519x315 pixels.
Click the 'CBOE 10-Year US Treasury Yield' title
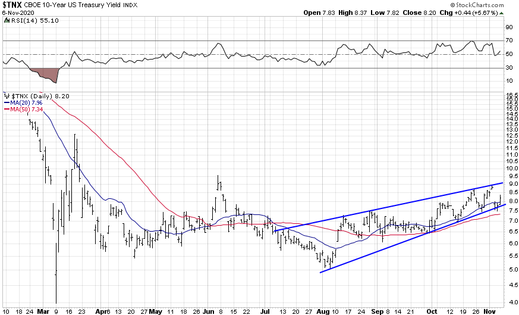(x=73, y=5)
